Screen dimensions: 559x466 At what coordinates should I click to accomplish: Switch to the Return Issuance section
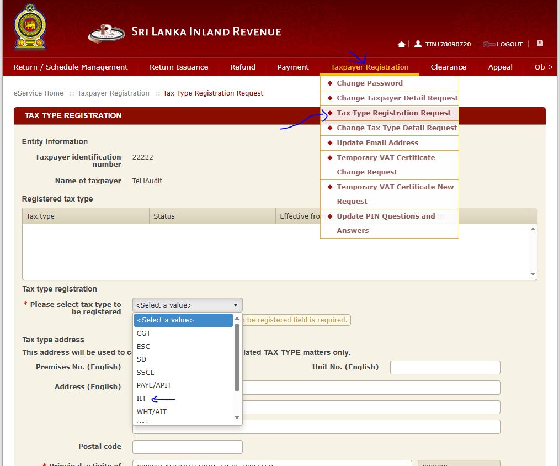coord(179,67)
